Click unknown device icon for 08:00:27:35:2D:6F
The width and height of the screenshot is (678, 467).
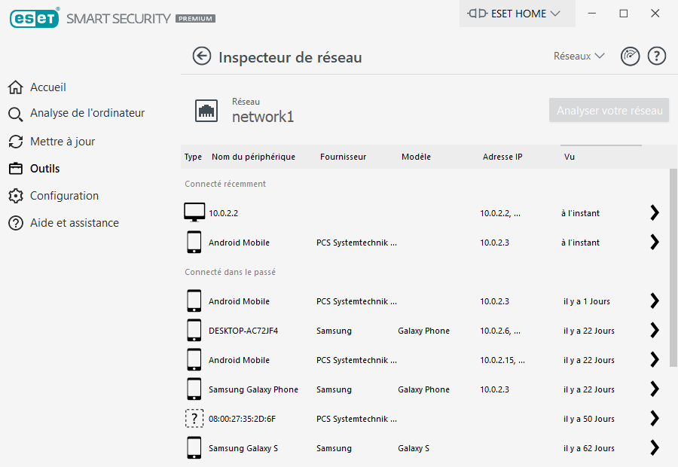(194, 419)
